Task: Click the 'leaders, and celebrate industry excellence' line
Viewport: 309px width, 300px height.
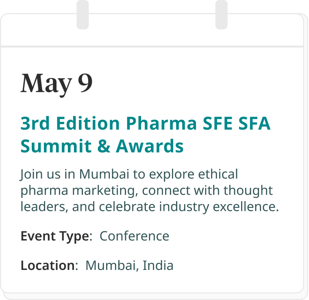Action: click(x=150, y=207)
